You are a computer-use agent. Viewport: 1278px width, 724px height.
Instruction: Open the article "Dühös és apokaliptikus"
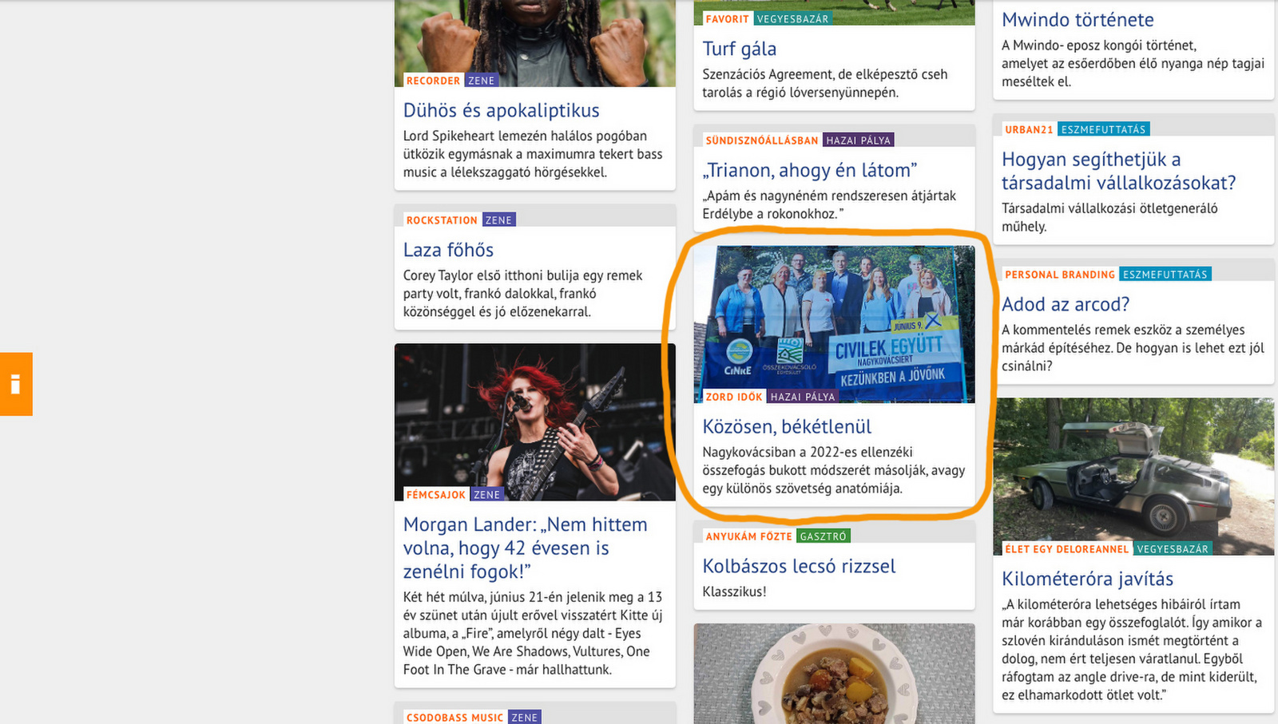tap(501, 110)
